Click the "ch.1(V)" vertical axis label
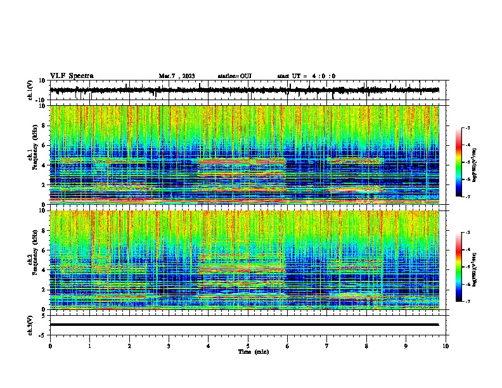Screen dimensions: 502x388 pos(30,90)
